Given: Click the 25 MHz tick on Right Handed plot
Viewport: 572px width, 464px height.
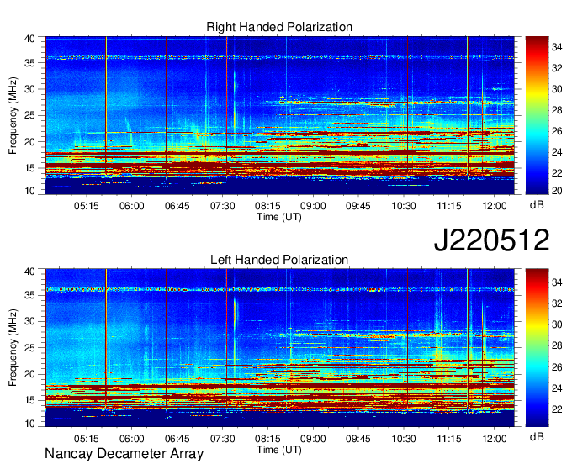Looking at the screenshot, I should pyautogui.click(x=30, y=115).
